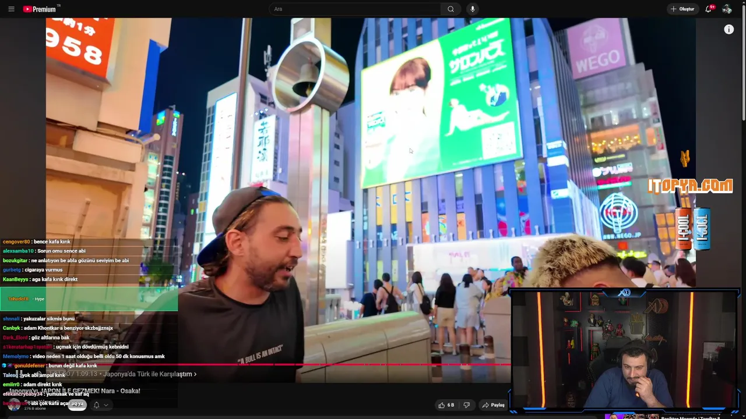Image resolution: width=746 pixels, height=419 pixels.
Task: Open the account avatar menu
Action: [727, 9]
